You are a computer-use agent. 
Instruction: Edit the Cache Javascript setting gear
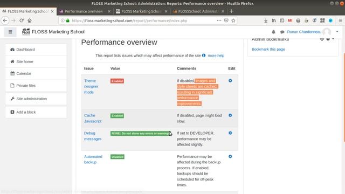230,115
